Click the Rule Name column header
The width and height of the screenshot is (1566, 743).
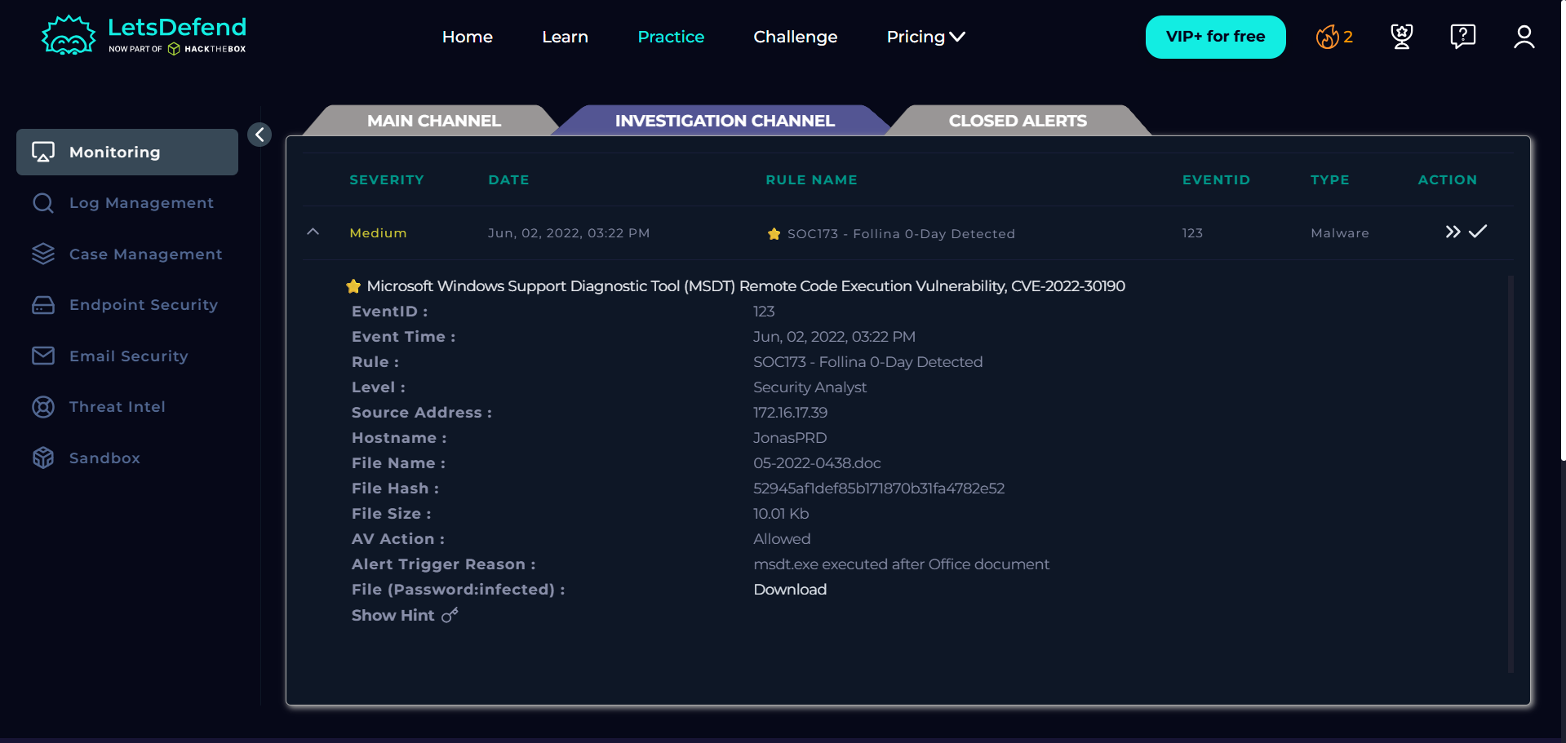click(x=811, y=180)
